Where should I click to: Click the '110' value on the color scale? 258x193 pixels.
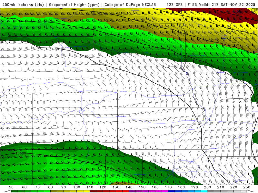pyautogui.click(x=90, y=187)
